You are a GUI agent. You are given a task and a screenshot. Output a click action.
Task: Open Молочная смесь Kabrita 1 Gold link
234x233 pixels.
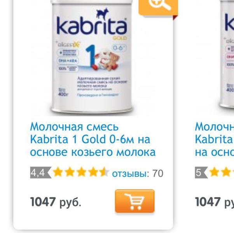pyautogui.click(x=93, y=139)
